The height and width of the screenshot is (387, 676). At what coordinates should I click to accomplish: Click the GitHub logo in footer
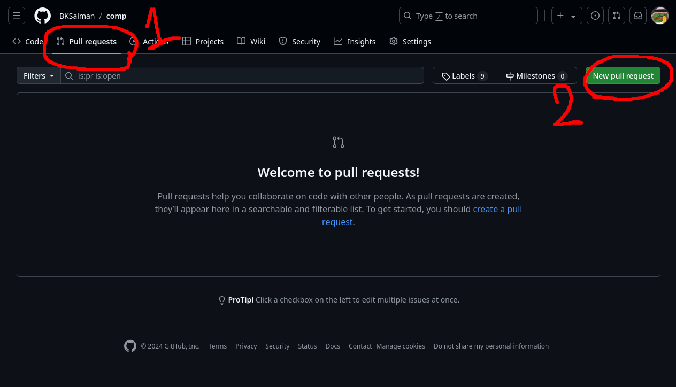tap(130, 346)
